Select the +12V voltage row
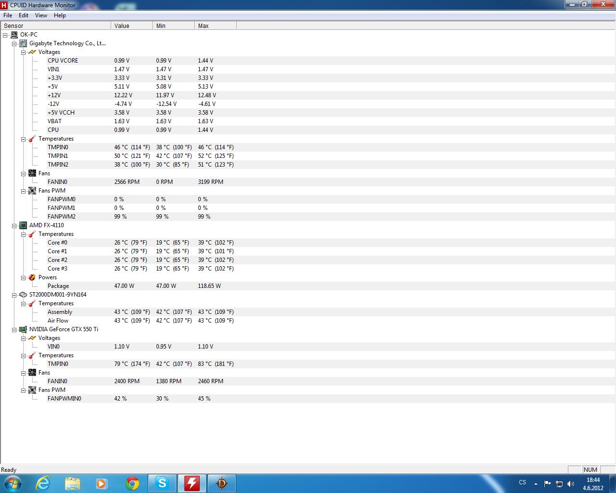The height and width of the screenshot is (493, 616). (308, 95)
